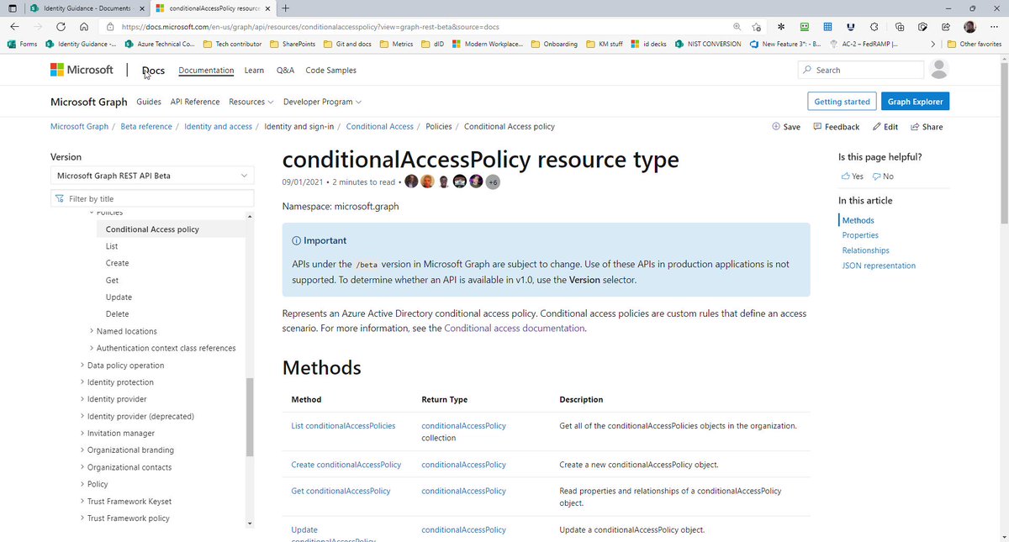Open the browser home page icon
Screen dimensions: 1009x542
click(x=84, y=26)
